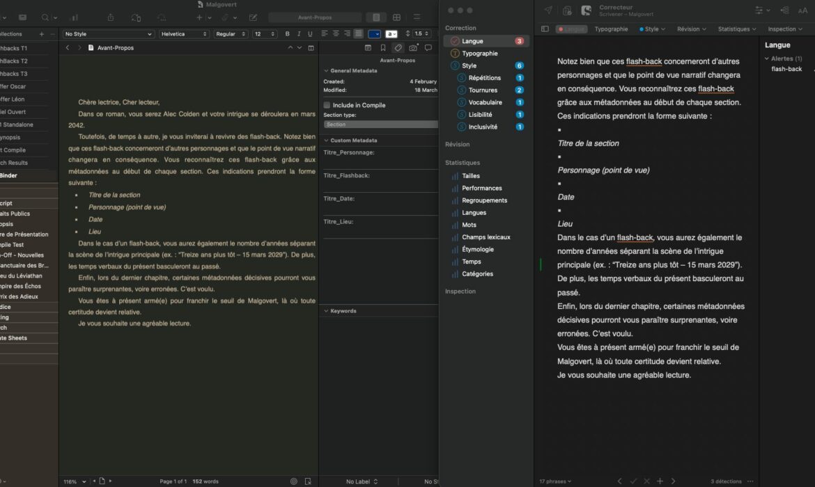This screenshot has height=487, width=815.
Task: Open the Helvetica font dropdown
Action: [x=184, y=33]
